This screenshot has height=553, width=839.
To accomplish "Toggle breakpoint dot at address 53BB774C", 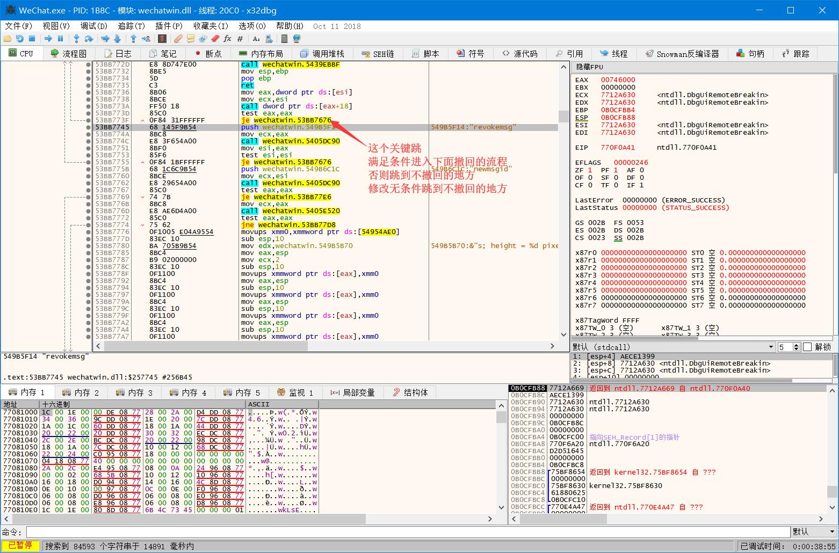I will 88,141.
